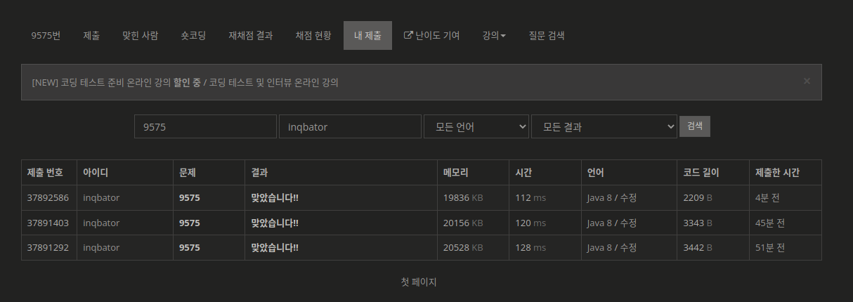
Task: Go to the 제출 tab
Action: click(x=91, y=35)
